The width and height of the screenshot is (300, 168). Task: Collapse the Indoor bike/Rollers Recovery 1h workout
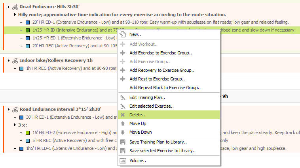click(x=9, y=60)
